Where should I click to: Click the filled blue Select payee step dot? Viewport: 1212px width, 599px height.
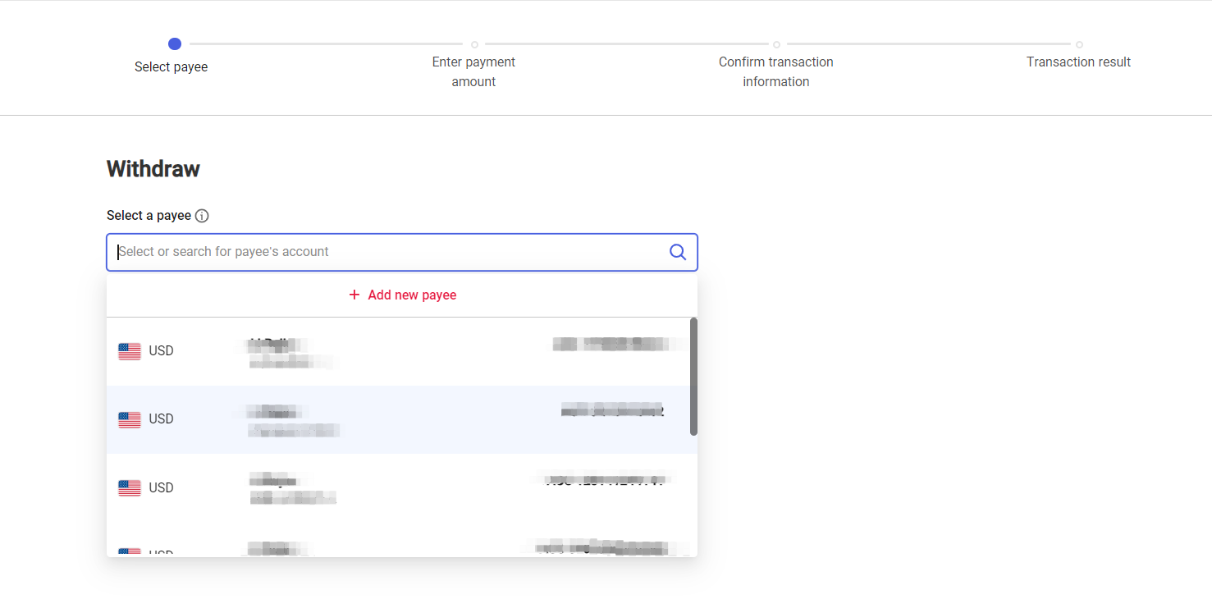pyautogui.click(x=174, y=44)
